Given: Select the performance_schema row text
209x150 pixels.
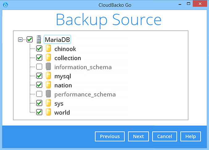Looking at the screenshot, I should click(85, 95).
